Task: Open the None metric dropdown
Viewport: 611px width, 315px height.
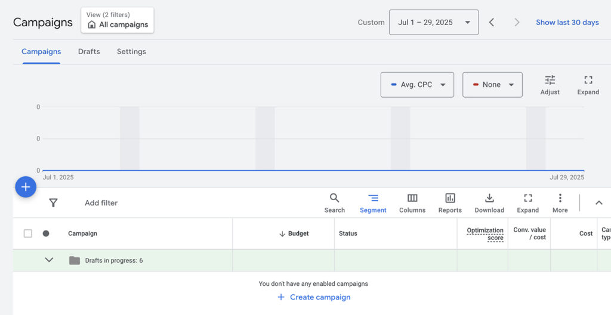Action: click(x=492, y=85)
